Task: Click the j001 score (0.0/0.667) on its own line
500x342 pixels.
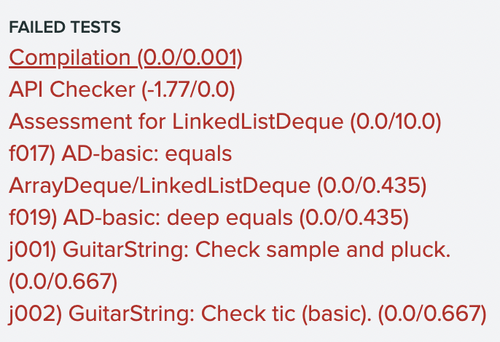Action: 63,282
